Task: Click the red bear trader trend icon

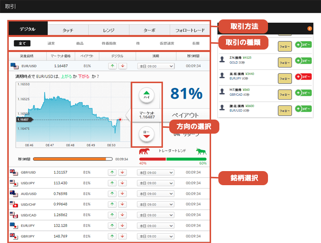Action: (144, 151)
